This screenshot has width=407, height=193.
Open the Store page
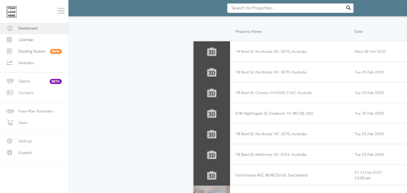coord(34,123)
